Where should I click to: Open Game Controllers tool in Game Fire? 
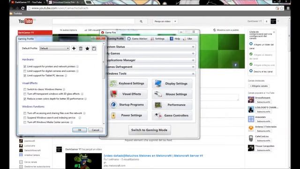coord(172,115)
